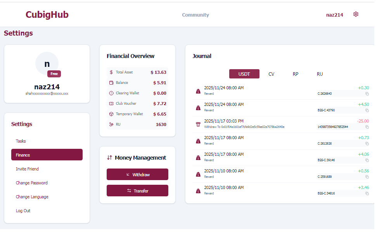Switch to the RP journal tab
The width and height of the screenshot is (377, 235).
(x=296, y=74)
